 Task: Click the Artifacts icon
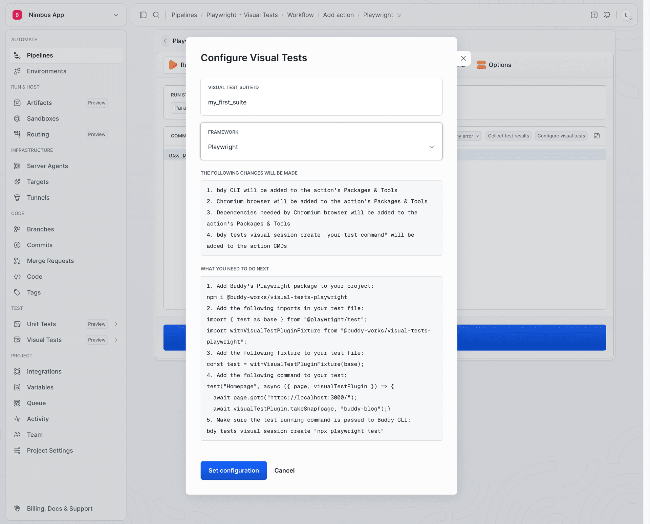pyautogui.click(x=17, y=103)
